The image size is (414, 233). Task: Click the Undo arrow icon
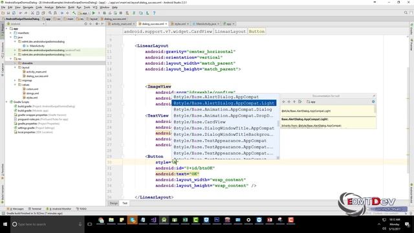click(x=21, y=13)
